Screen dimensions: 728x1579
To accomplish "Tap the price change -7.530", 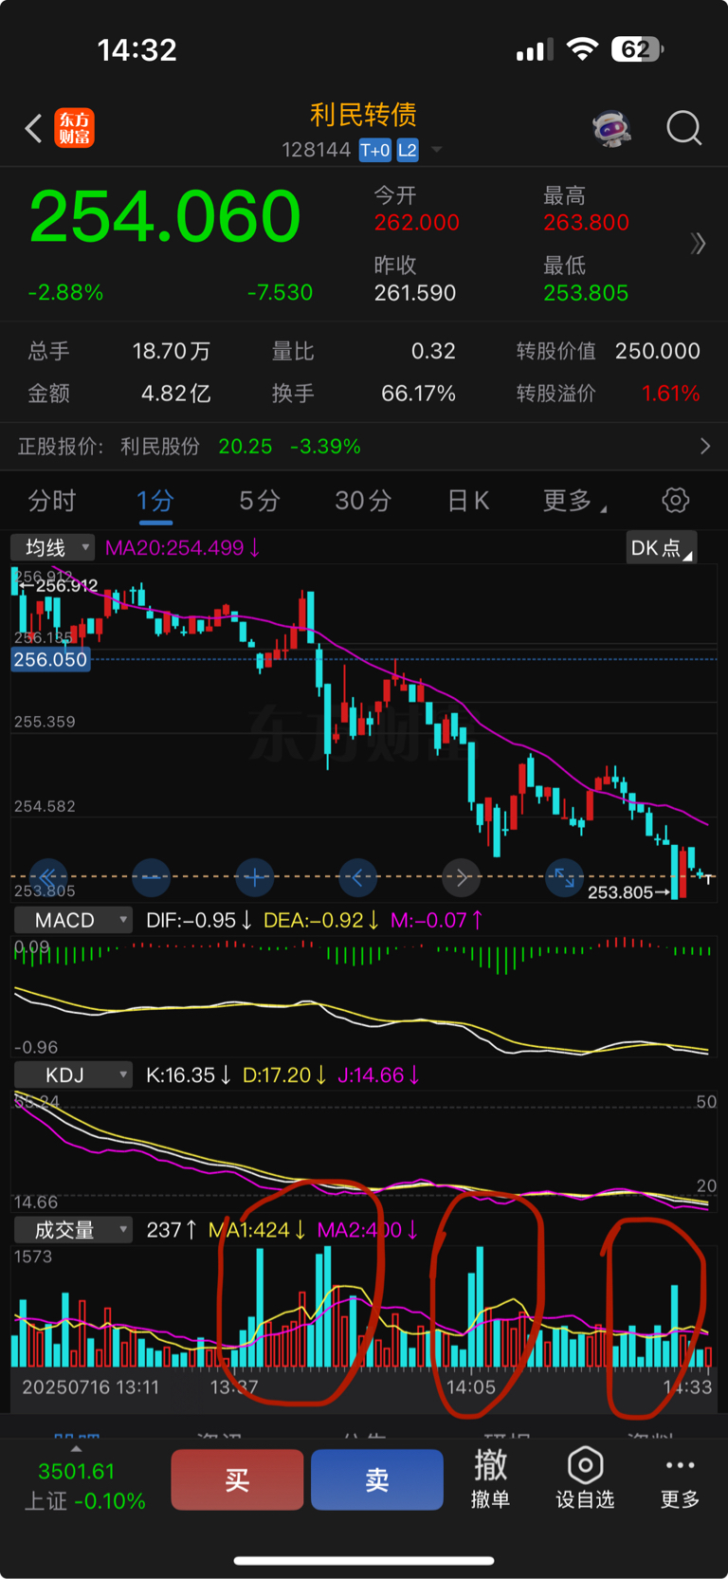I will pyautogui.click(x=280, y=292).
